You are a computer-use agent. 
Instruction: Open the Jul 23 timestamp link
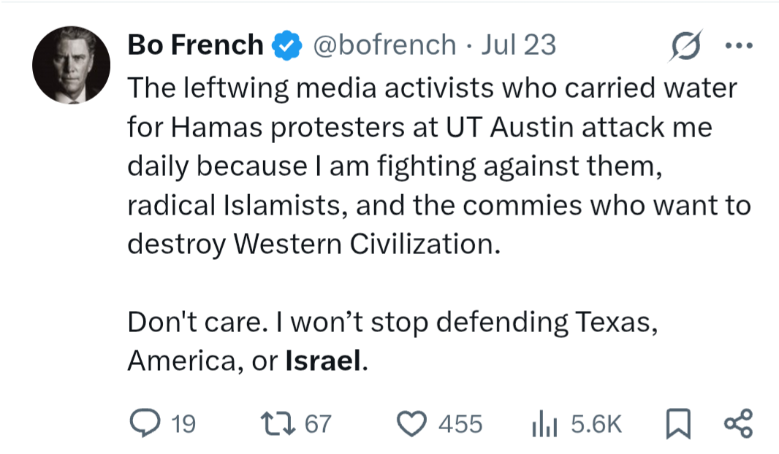pos(519,45)
